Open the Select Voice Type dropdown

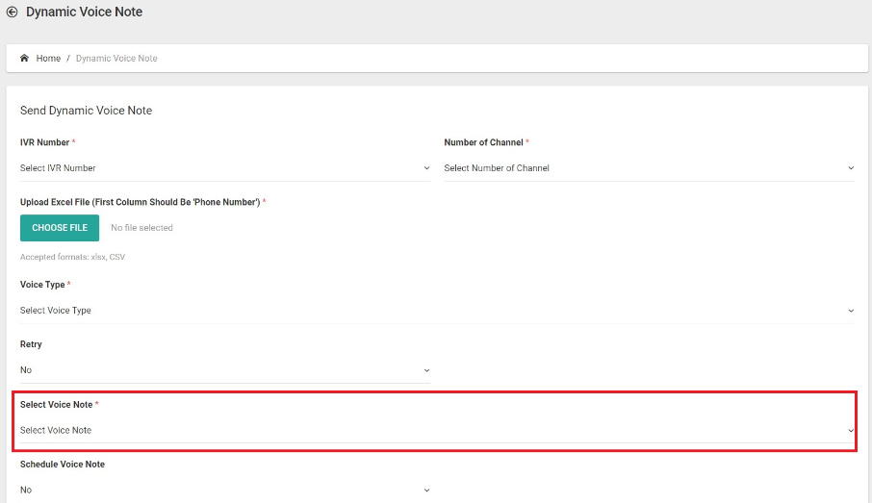[x=437, y=310]
